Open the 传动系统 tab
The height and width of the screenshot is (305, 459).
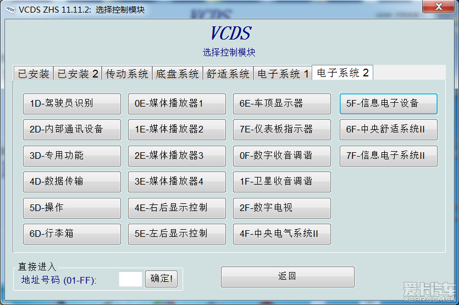click(127, 74)
